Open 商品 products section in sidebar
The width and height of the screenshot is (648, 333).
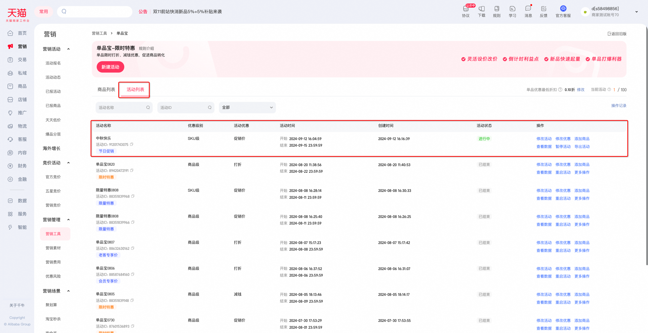(x=17, y=86)
